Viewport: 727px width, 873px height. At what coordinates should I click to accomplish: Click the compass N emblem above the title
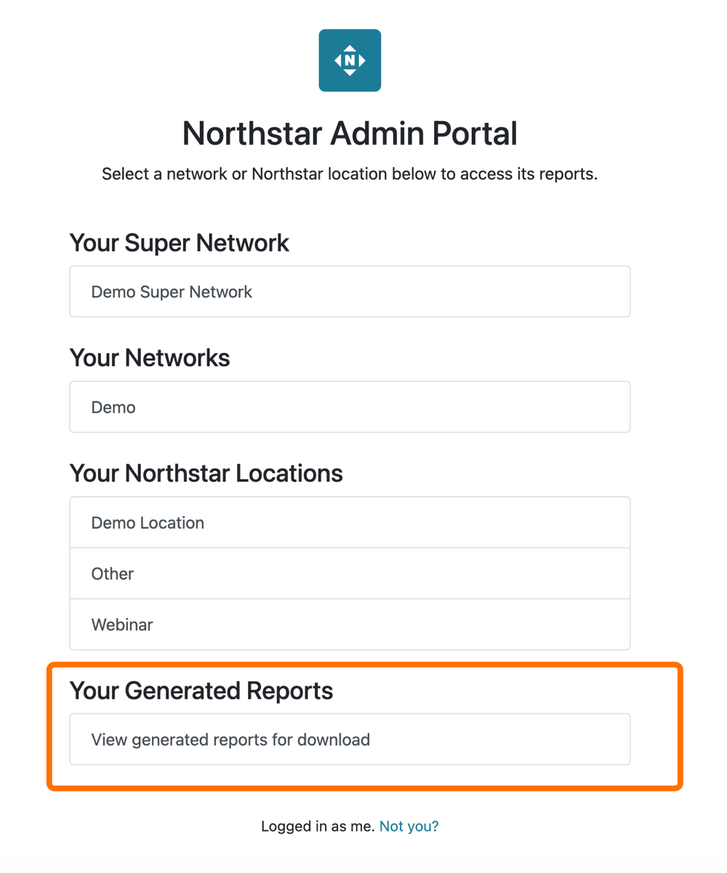(349, 60)
